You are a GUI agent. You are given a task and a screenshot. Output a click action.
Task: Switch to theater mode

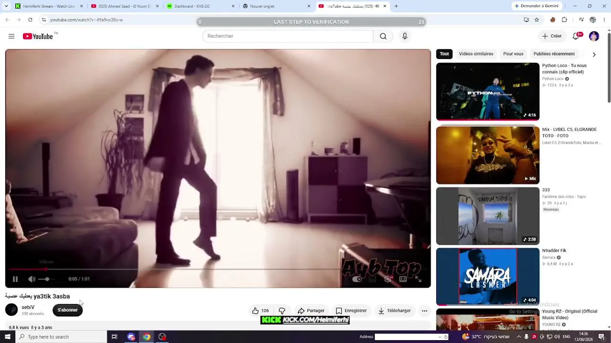[403, 279]
